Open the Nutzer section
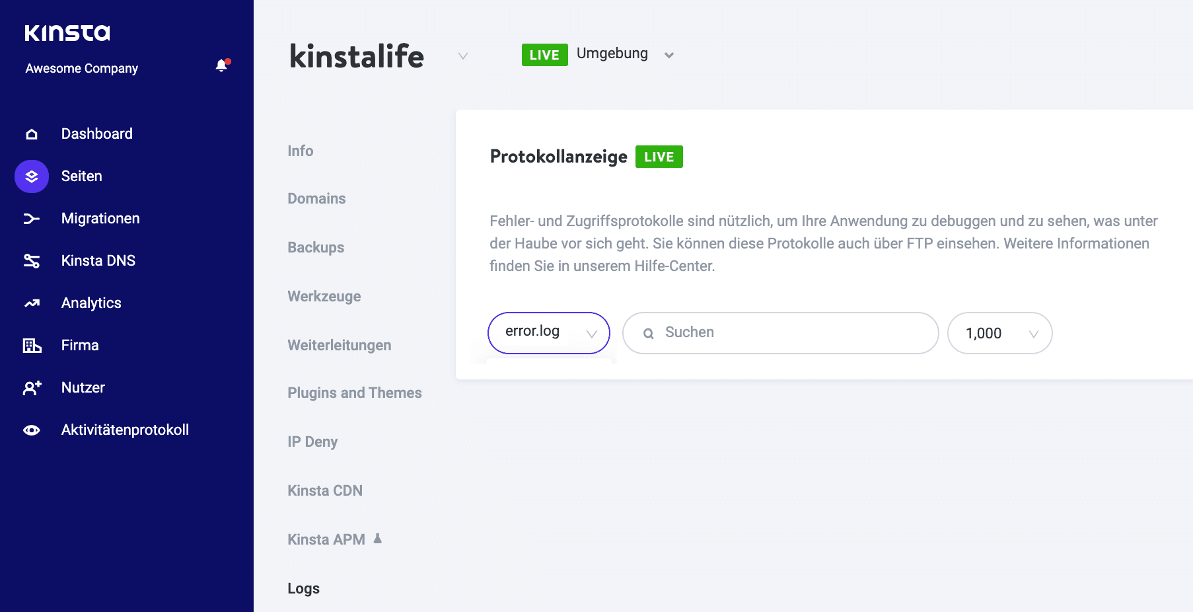Image resolution: width=1193 pixels, height=612 pixels. click(x=83, y=387)
